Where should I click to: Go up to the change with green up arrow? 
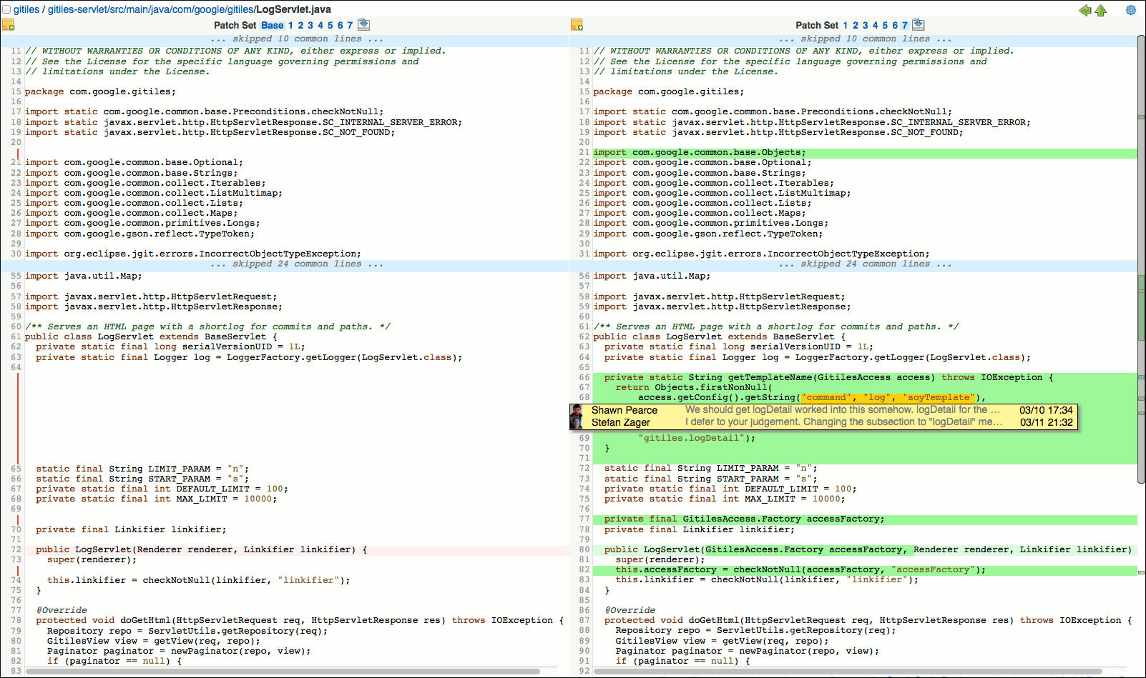pos(1101,11)
